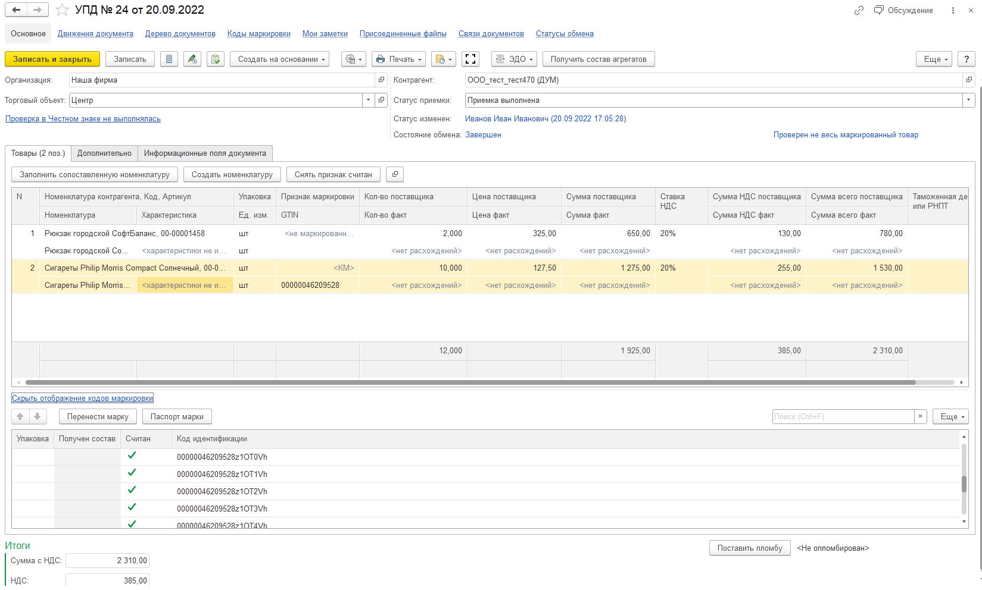This screenshot has width=982, height=590.
Task: Switch to the Дополнительно tab
Action: [x=104, y=153]
